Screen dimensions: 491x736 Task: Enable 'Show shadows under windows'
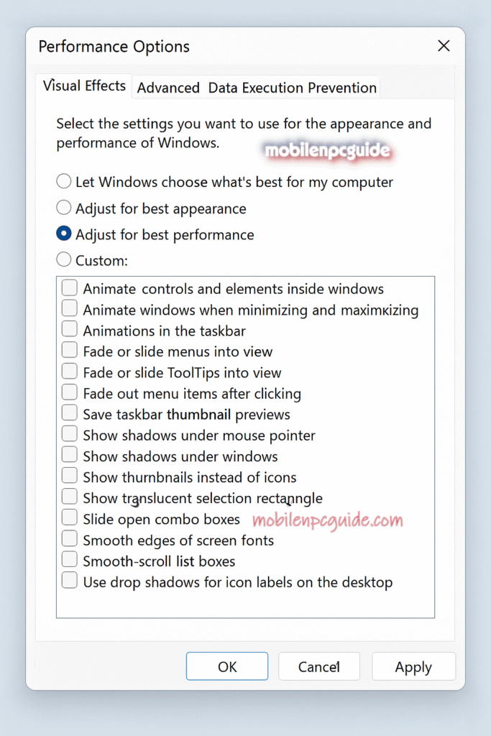[69, 454]
